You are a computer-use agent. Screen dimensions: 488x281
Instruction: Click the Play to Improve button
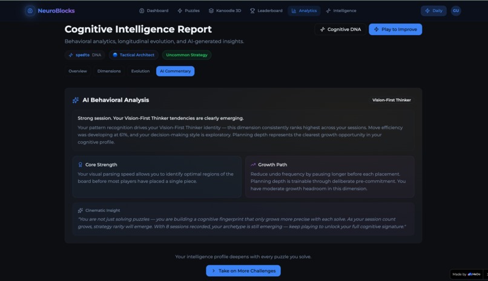(395, 29)
